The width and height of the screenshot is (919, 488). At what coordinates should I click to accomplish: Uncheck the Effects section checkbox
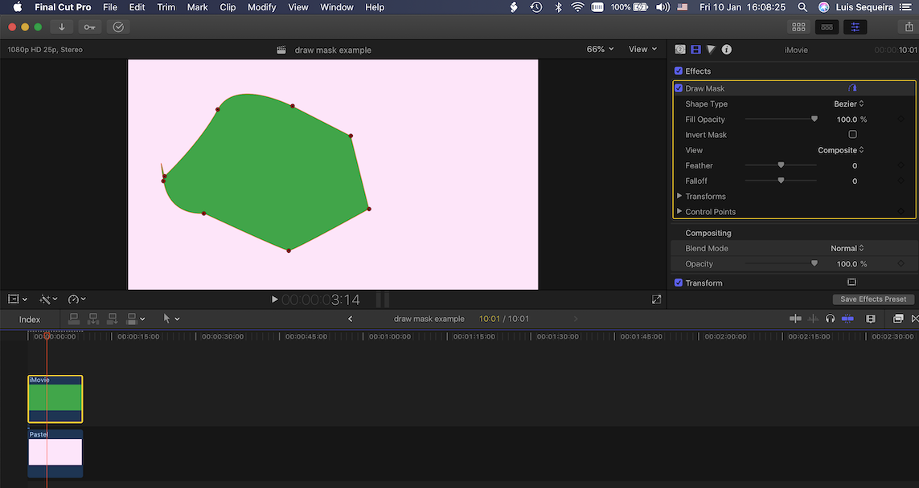click(679, 71)
